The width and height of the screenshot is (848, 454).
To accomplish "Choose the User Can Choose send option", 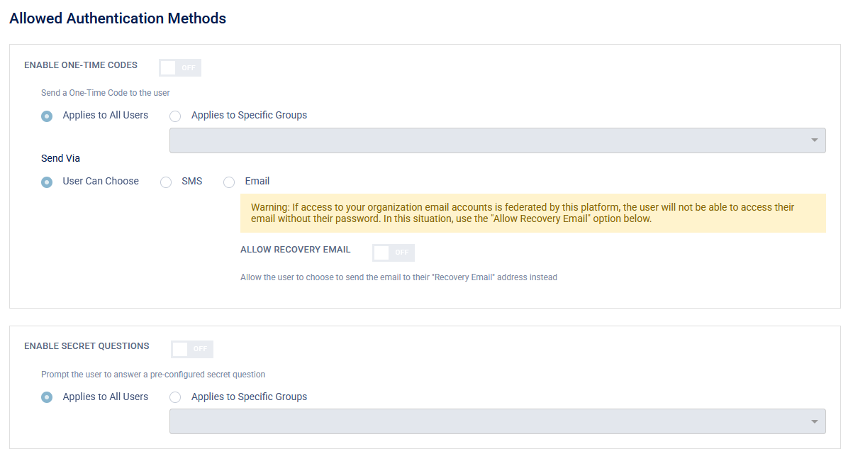I will [x=47, y=182].
